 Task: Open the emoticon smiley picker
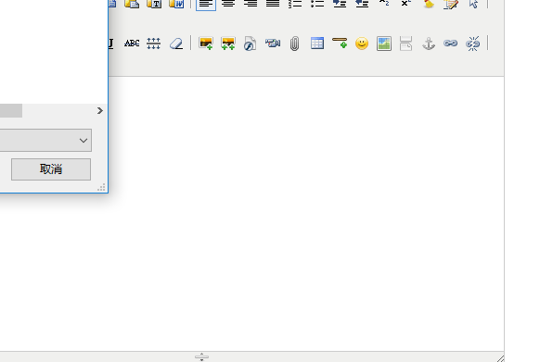coord(362,44)
